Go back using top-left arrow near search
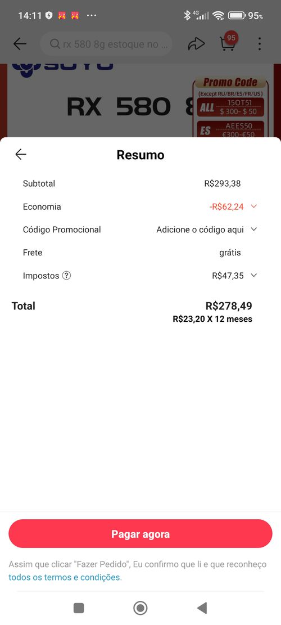This screenshot has height=625, width=281. (20, 44)
